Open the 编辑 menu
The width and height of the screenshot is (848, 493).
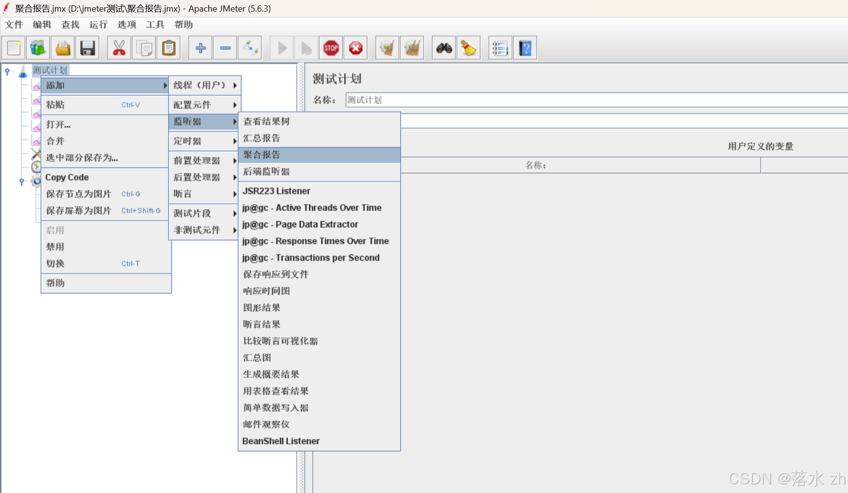(42, 25)
